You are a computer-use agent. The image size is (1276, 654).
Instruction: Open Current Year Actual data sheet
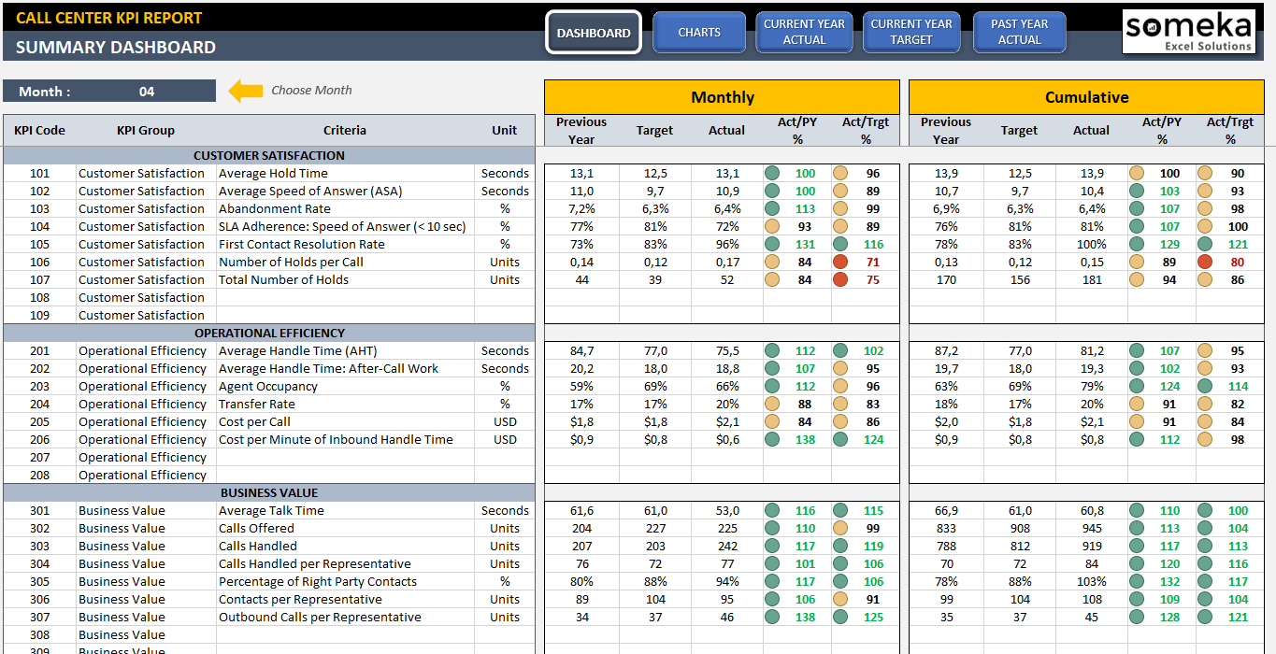(804, 33)
